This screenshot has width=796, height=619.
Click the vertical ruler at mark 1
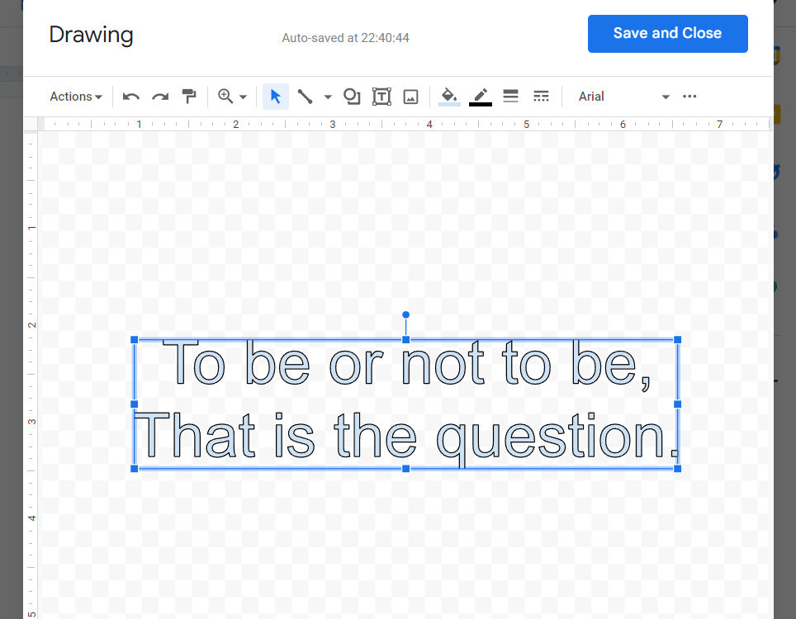click(31, 228)
